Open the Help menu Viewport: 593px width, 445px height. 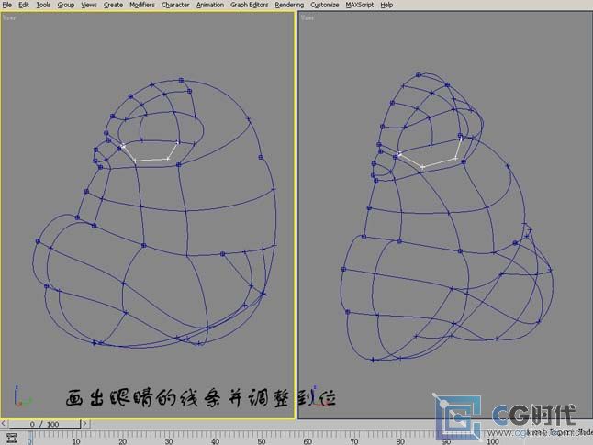387,5
